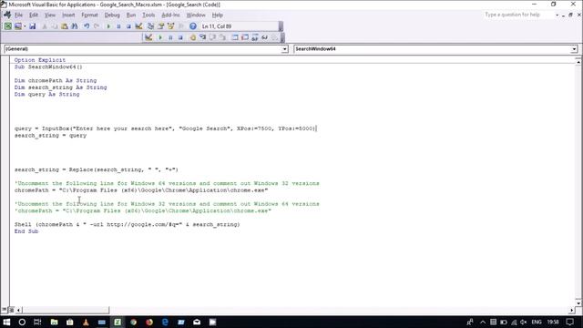Image resolution: width=583 pixels, height=328 pixels.
Task: Toggle Breakpoint with the hand icon
Action: click(192, 37)
